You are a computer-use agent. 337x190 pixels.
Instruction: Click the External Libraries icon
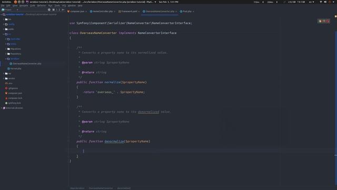click(4, 108)
